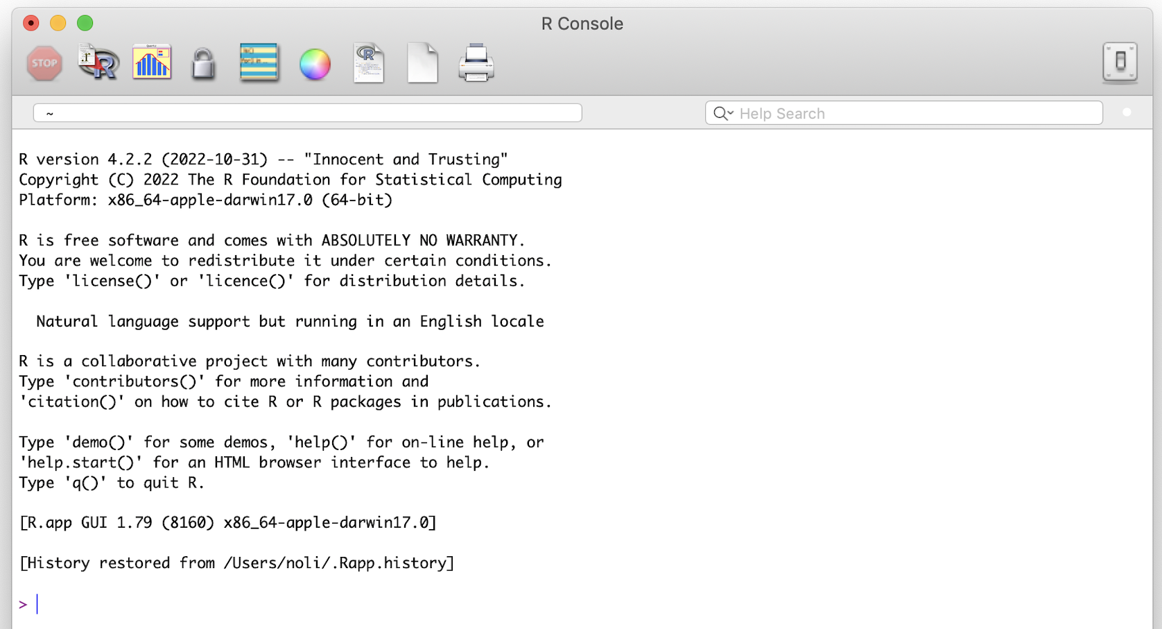Image resolution: width=1162 pixels, height=629 pixels.
Task: Click the printer icon to print
Action: 476,63
